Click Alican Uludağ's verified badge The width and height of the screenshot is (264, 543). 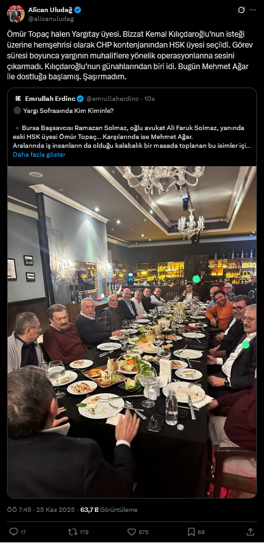click(77, 10)
